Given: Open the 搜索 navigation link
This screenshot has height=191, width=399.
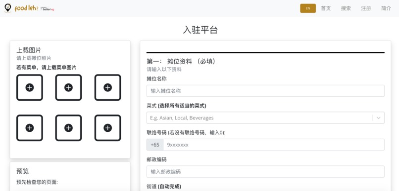Looking at the screenshot, I should point(346,8).
